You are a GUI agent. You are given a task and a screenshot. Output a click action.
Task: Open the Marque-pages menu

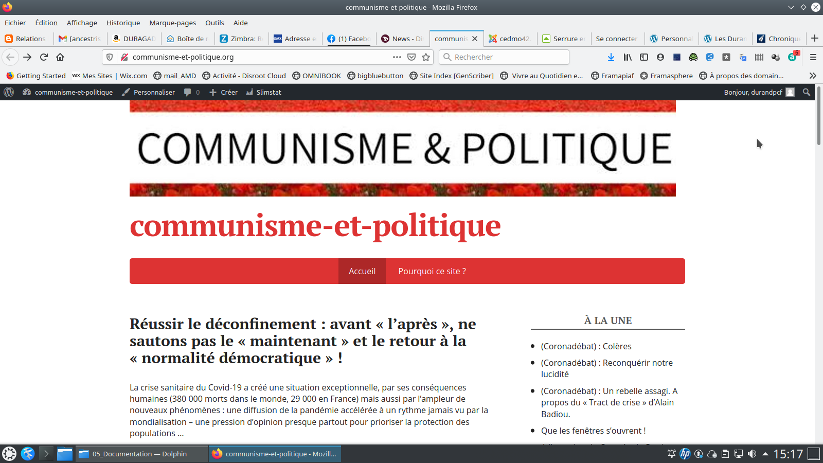tap(172, 23)
